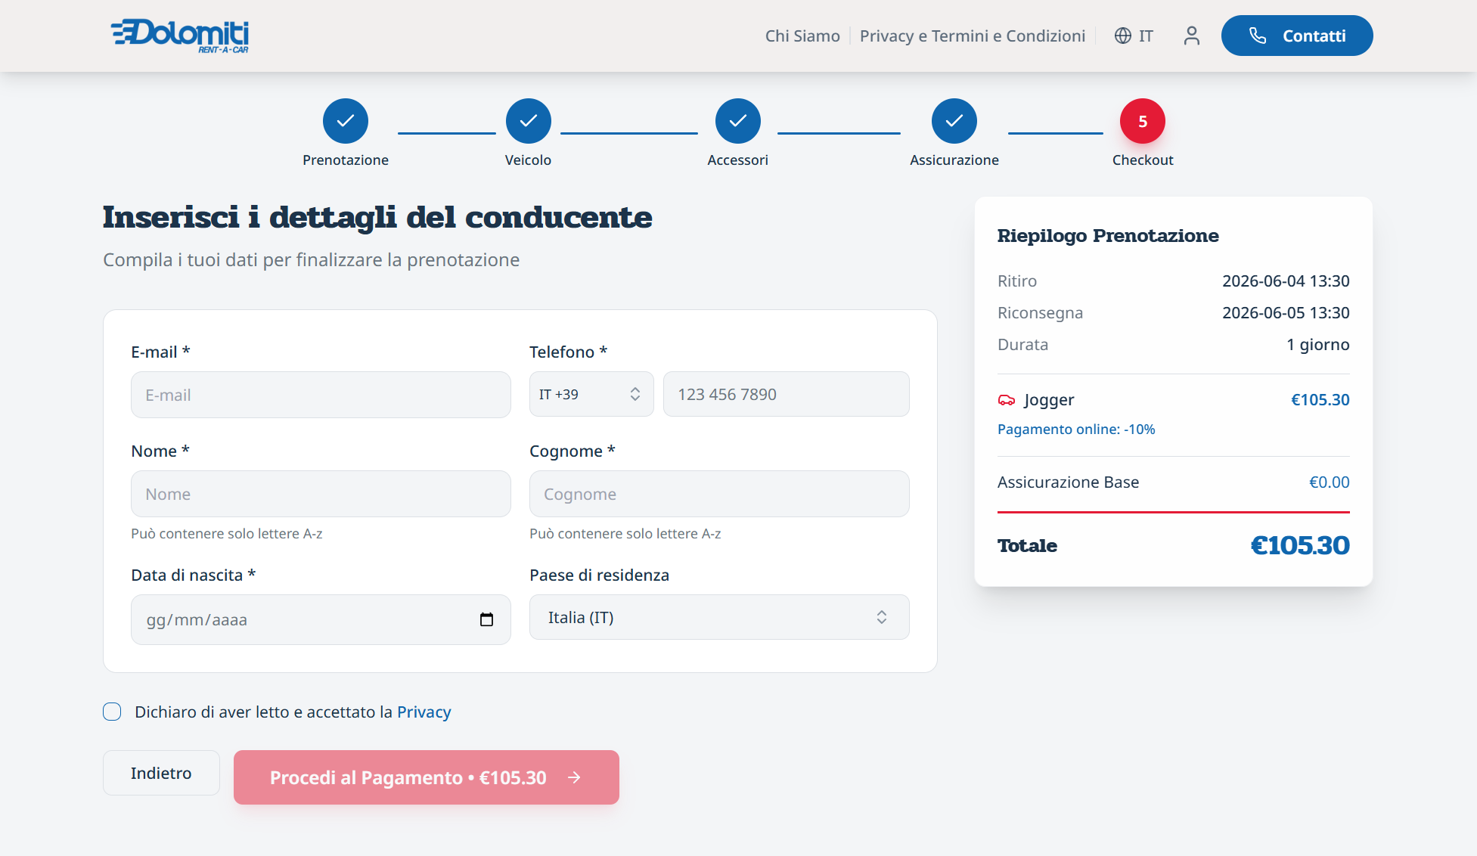Focus the Nome input field
The width and height of the screenshot is (1477, 856).
321,494
